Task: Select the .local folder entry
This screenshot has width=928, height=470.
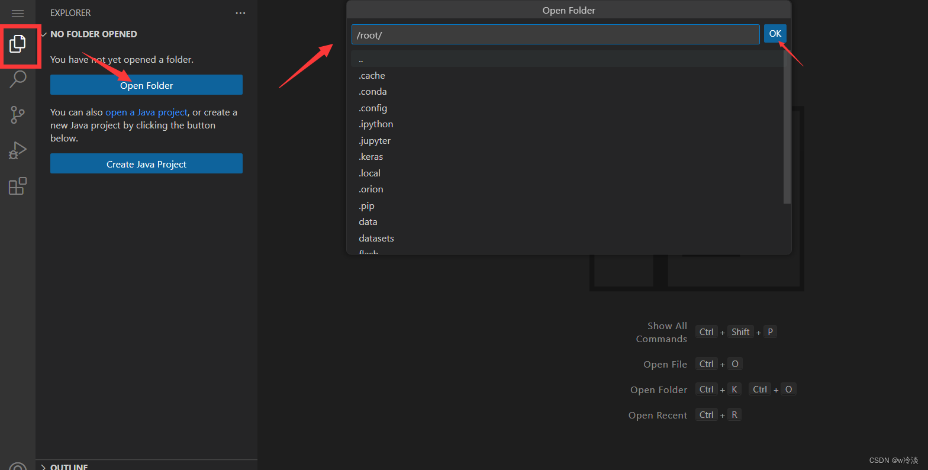Action: (567, 173)
